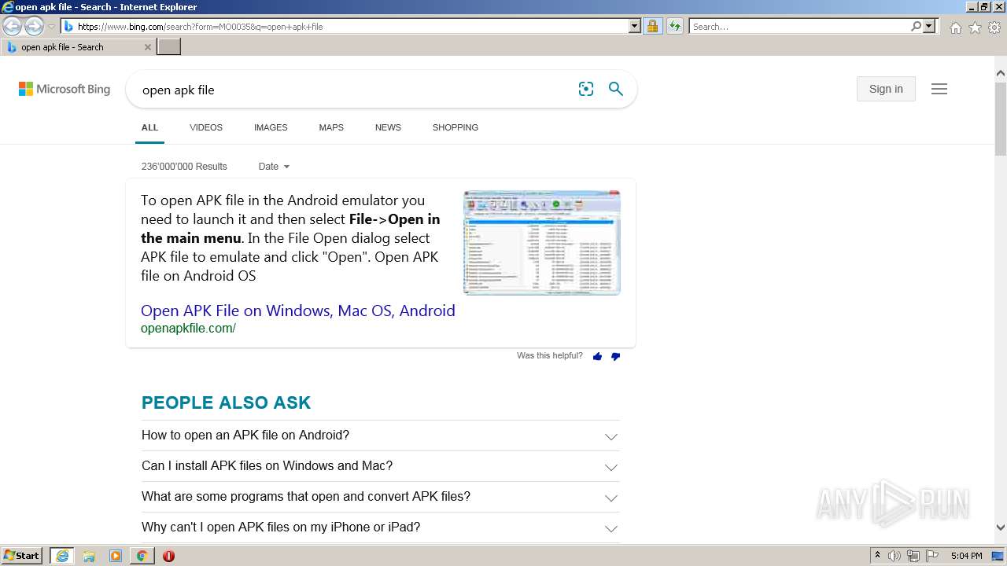This screenshot has width=1007, height=566.
Task: Expand "How to open an APK file on Android?"
Action: coord(380,436)
